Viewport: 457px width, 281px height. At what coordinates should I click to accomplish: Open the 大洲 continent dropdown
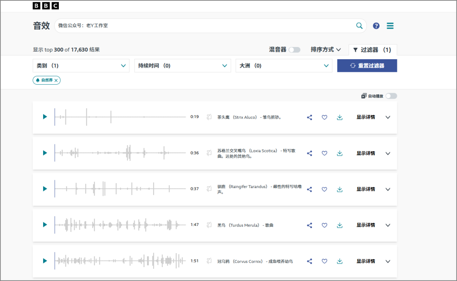pyautogui.click(x=284, y=66)
